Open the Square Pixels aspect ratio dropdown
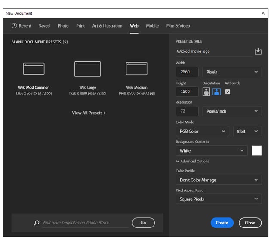271x245 pixels. click(219, 199)
